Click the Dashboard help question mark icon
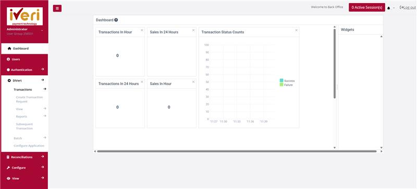 click(116, 20)
